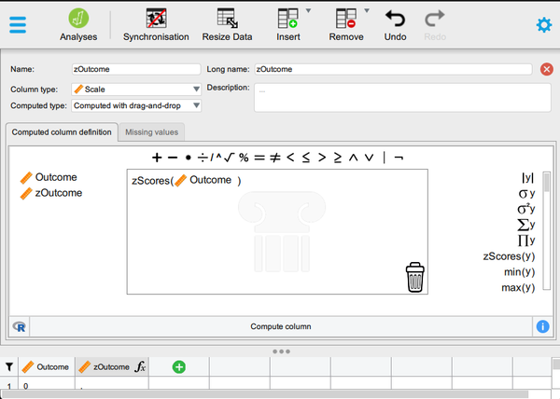Add a new column with green plus
The height and width of the screenshot is (399, 560).
tap(179, 367)
